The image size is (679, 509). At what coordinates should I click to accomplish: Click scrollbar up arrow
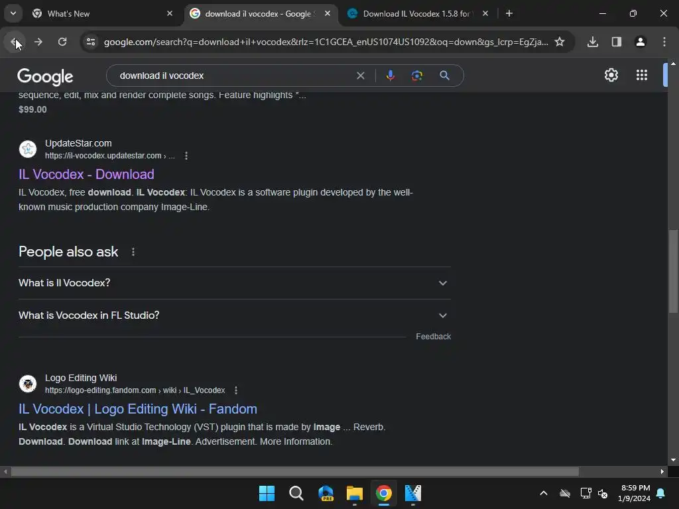pyautogui.click(x=673, y=64)
